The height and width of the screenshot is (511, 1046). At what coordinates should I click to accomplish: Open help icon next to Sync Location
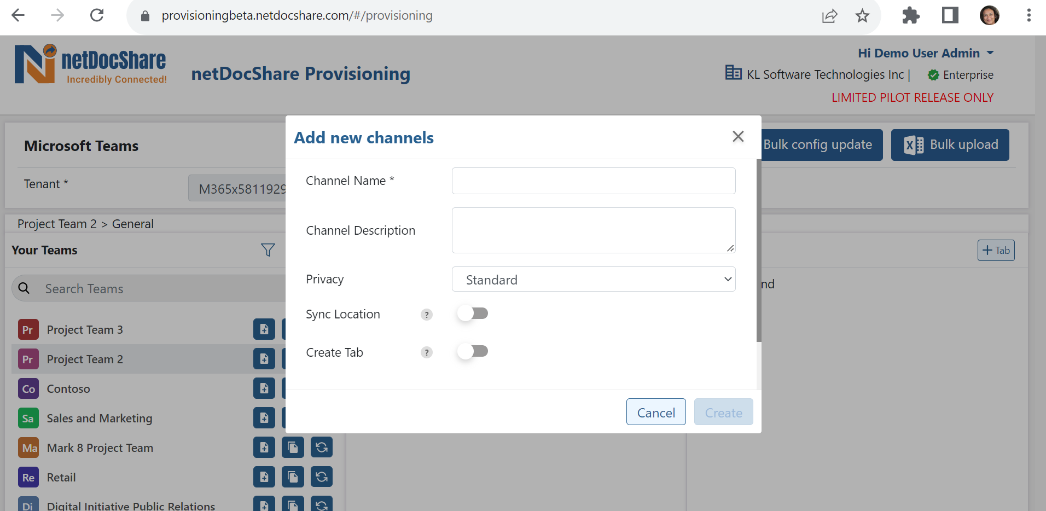pos(427,315)
